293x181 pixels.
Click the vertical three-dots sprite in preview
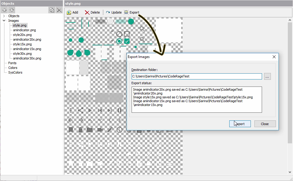coord(71,110)
